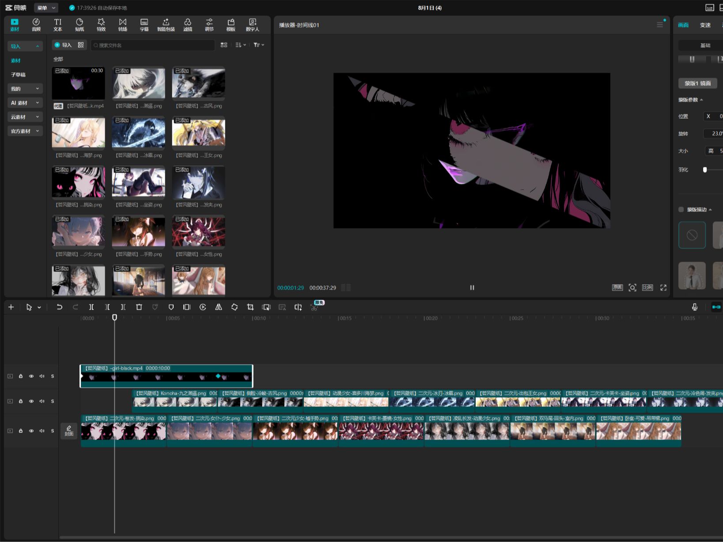The height and width of the screenshot is (542, 723).
Task: Click the search file name field
Action: coord(153,45)
